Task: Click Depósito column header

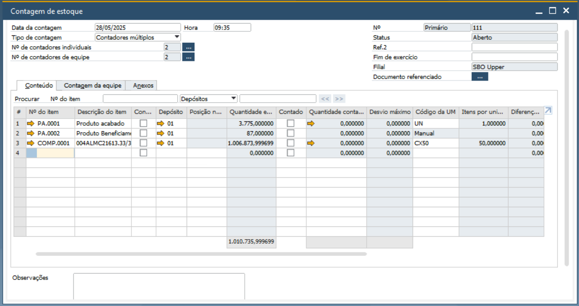Action: [171, 112]
